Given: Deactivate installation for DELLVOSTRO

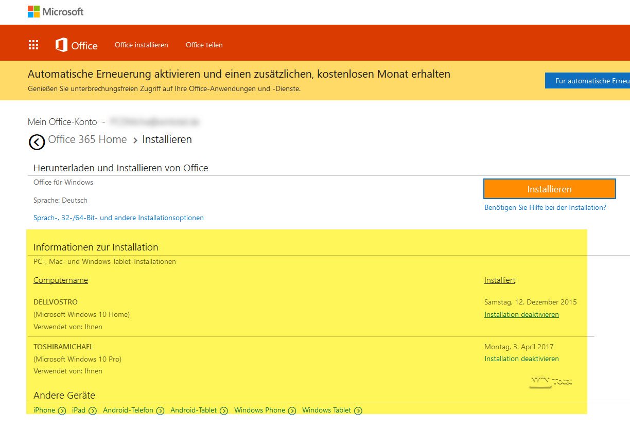Looking at the screenshot, I should pyautogui.click(x=521, y=314).
